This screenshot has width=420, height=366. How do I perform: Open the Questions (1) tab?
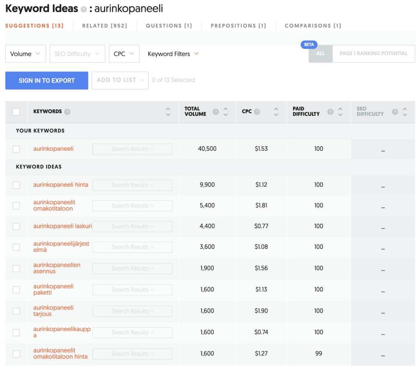click(x=169, y=26)
